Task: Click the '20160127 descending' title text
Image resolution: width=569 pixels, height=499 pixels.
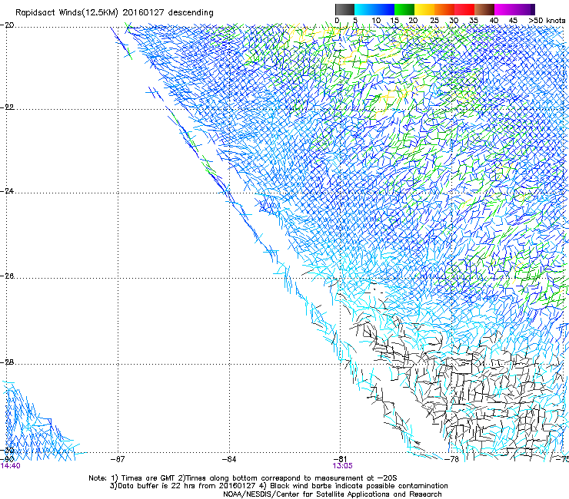Action: [x=168, y=13]
